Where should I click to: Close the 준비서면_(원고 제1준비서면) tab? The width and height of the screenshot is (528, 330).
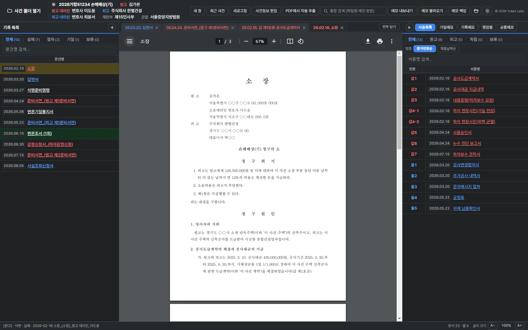233,28
